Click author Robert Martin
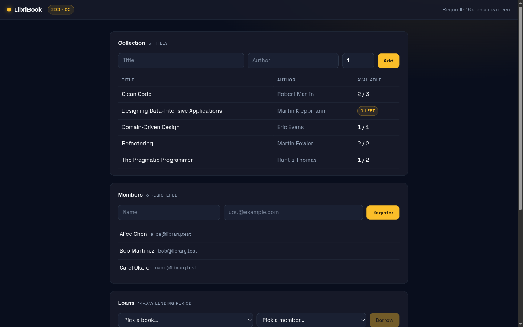The width and height of the screenshot is (523, 327). pyautogui.click(x=296, y=94)
